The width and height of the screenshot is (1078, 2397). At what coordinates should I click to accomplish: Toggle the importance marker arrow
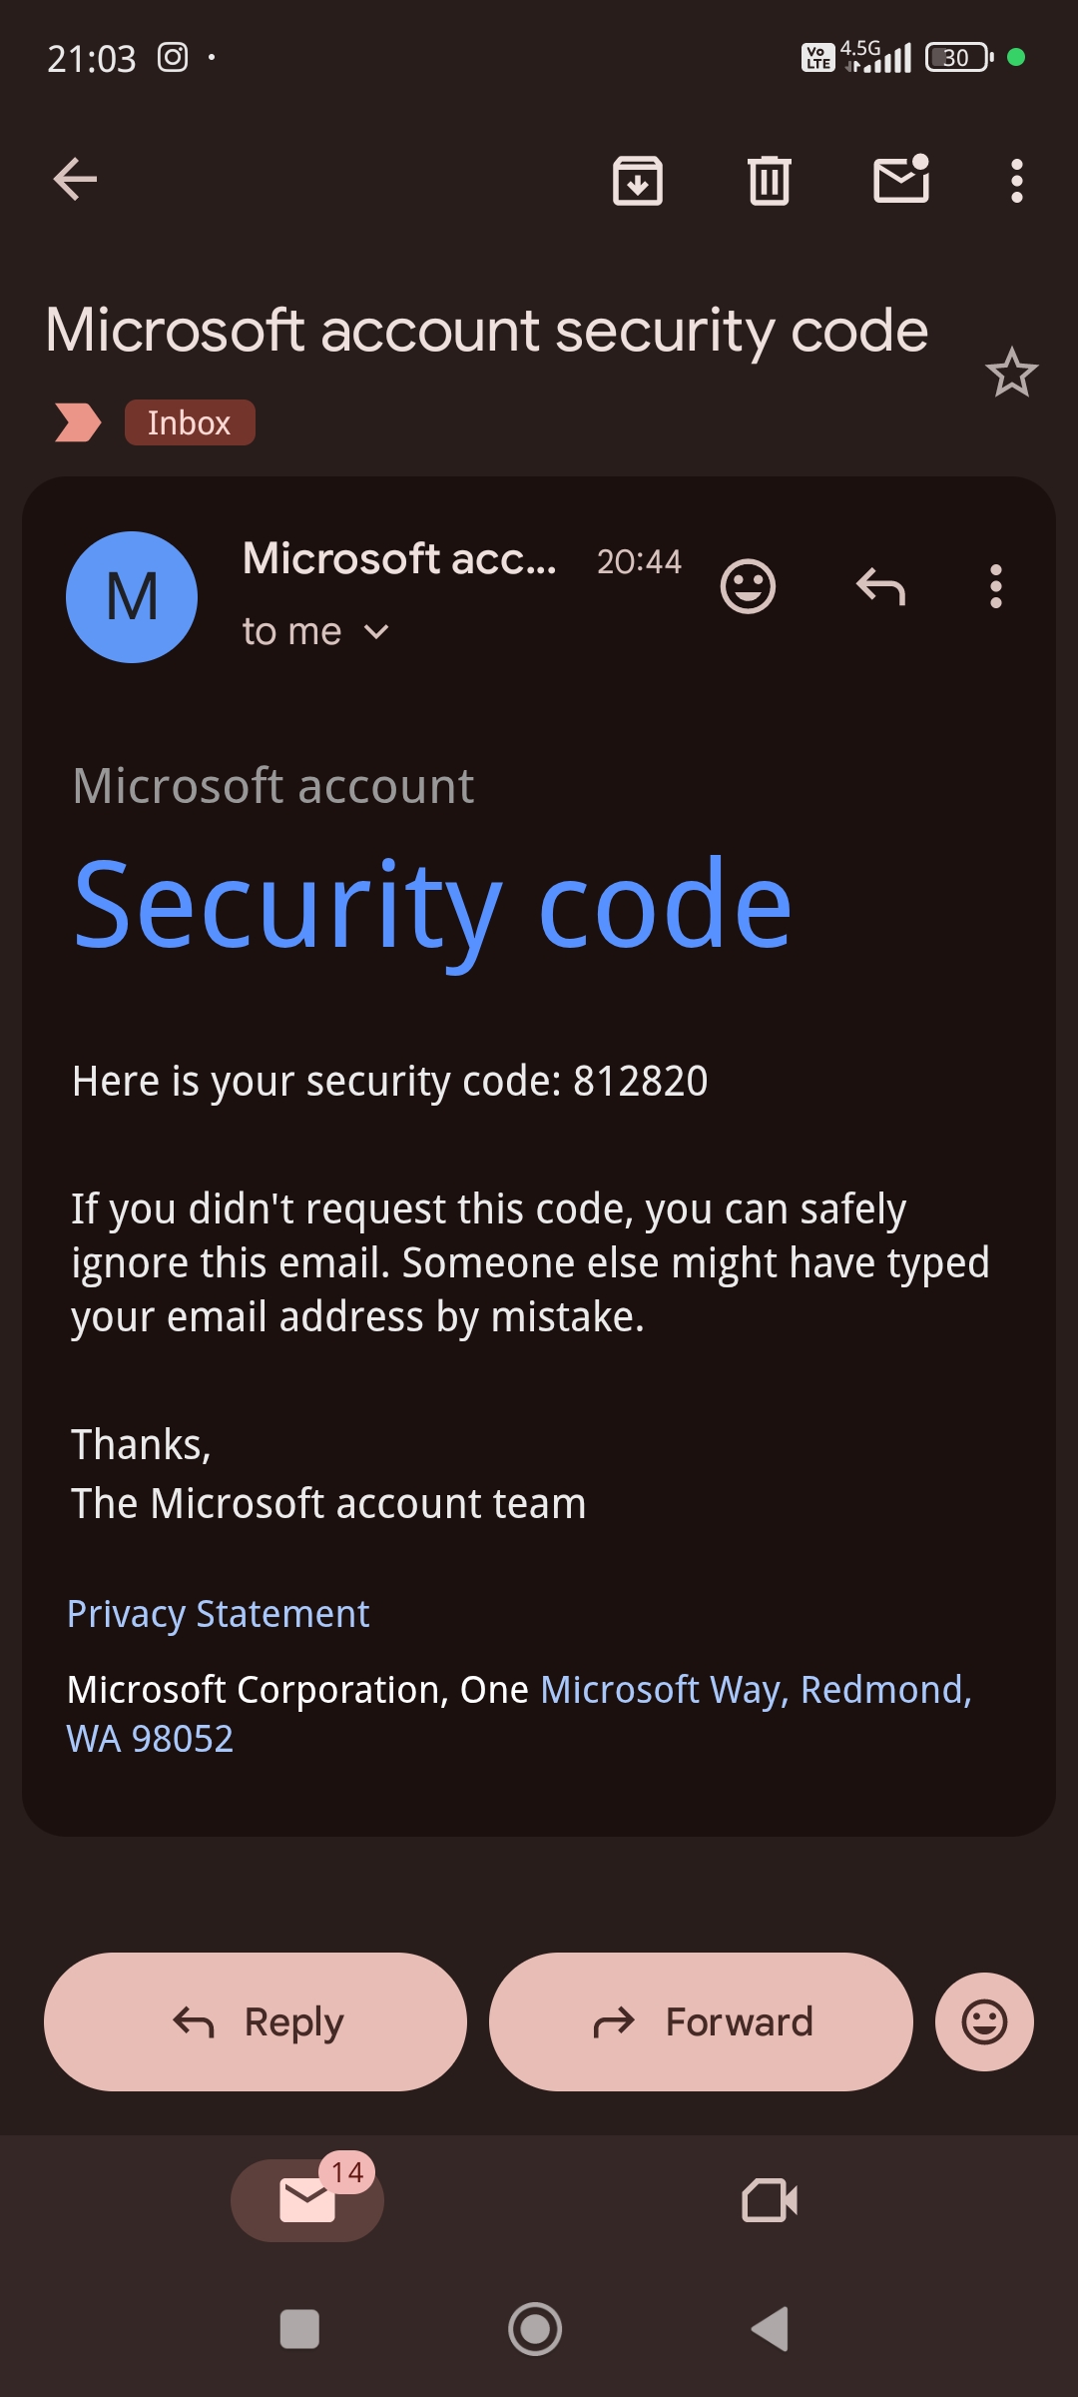tap(78, 422)
